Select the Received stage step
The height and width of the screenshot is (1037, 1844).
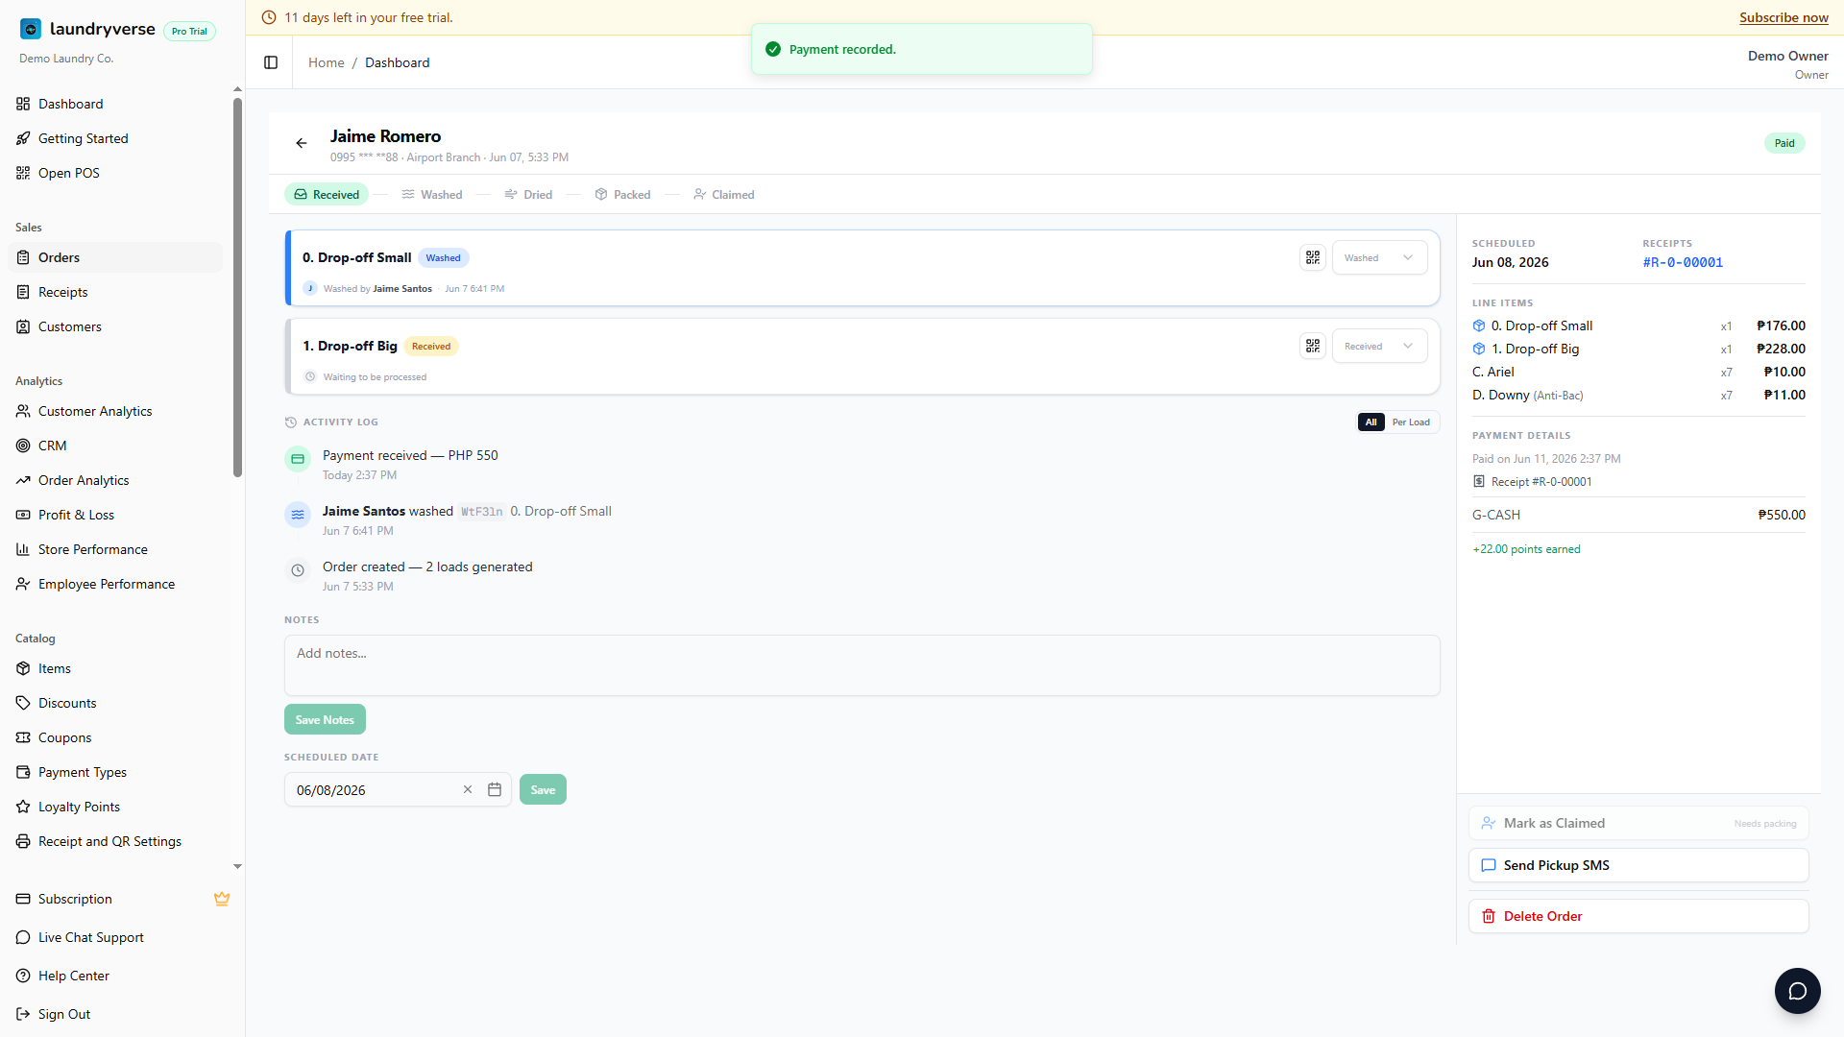(x=327, y=194)
